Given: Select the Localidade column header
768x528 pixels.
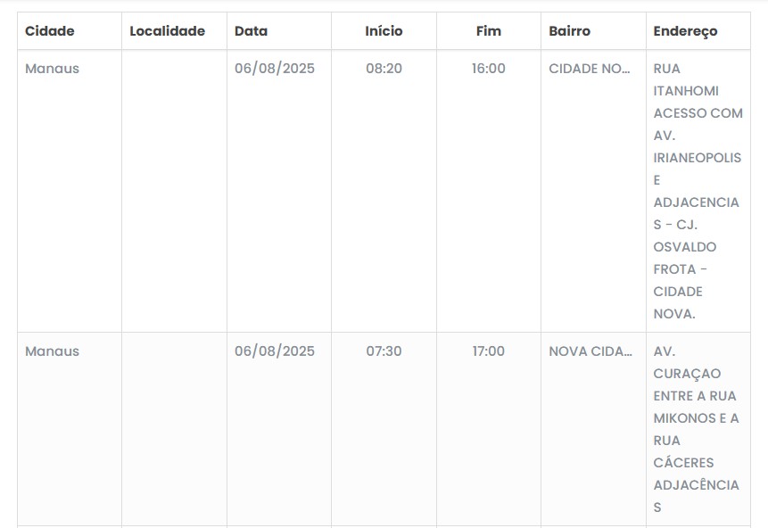Looking at the screenshot, I should tap(167, 31).
